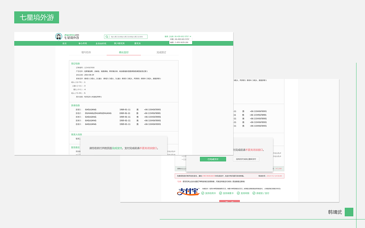365x228 pixels.
Task: Click 旅客1 GAO/LIANG row in left window
Action: pos(118,110)
